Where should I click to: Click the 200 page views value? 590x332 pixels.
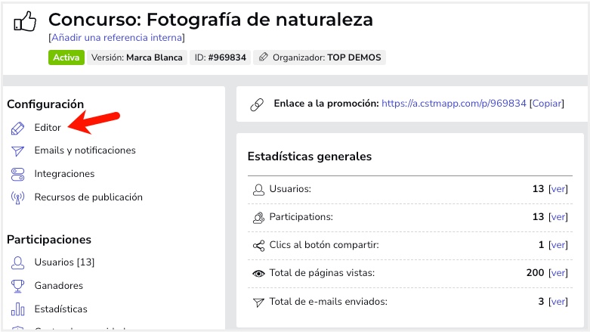click(535, 272)
